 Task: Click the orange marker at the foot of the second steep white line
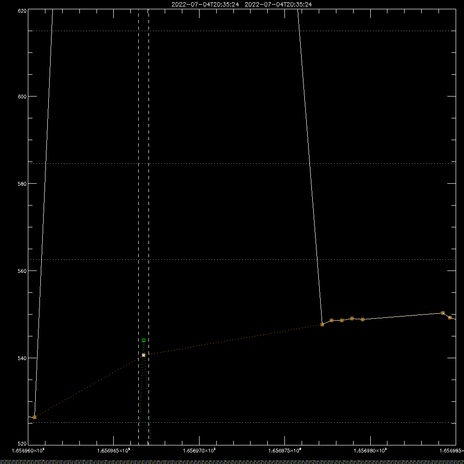(322, 325)
